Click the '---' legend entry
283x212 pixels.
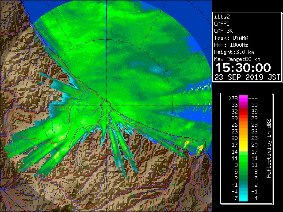pos(253,98)
